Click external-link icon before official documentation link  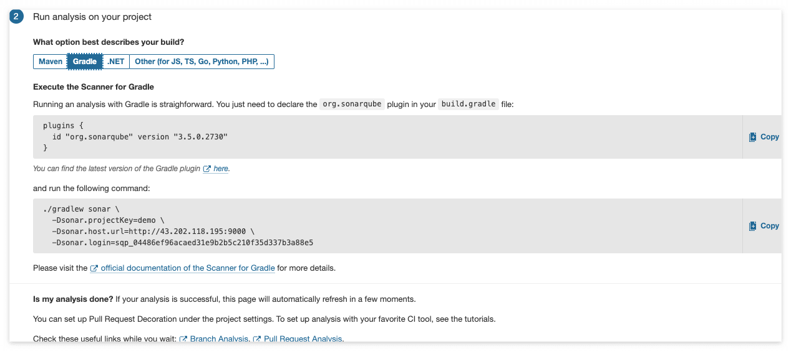pyautogui.click(x=94, y=268)
